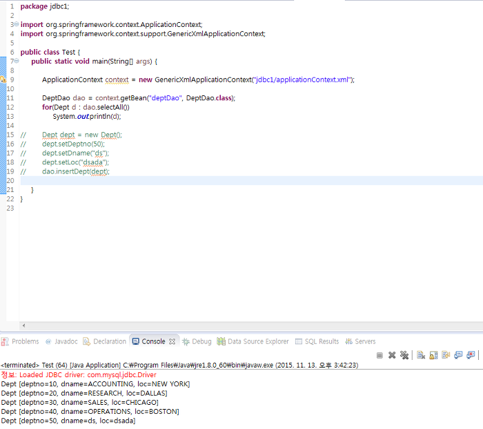Click console row 'deptno=50, dname=ds'
483x429 pixels.
point(68,421)
